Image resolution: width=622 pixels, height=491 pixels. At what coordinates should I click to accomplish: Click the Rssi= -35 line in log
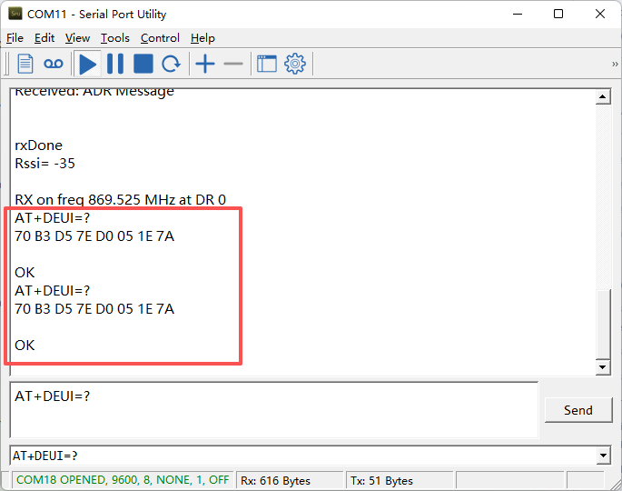[x=44, y=164]
